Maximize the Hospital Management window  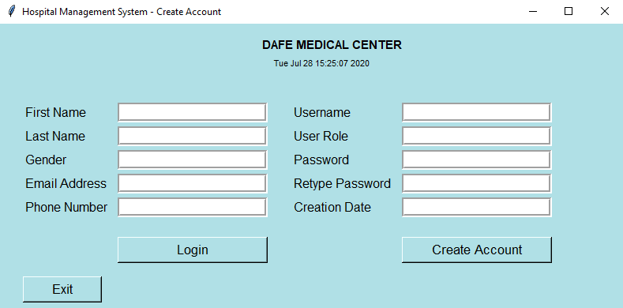569,12
